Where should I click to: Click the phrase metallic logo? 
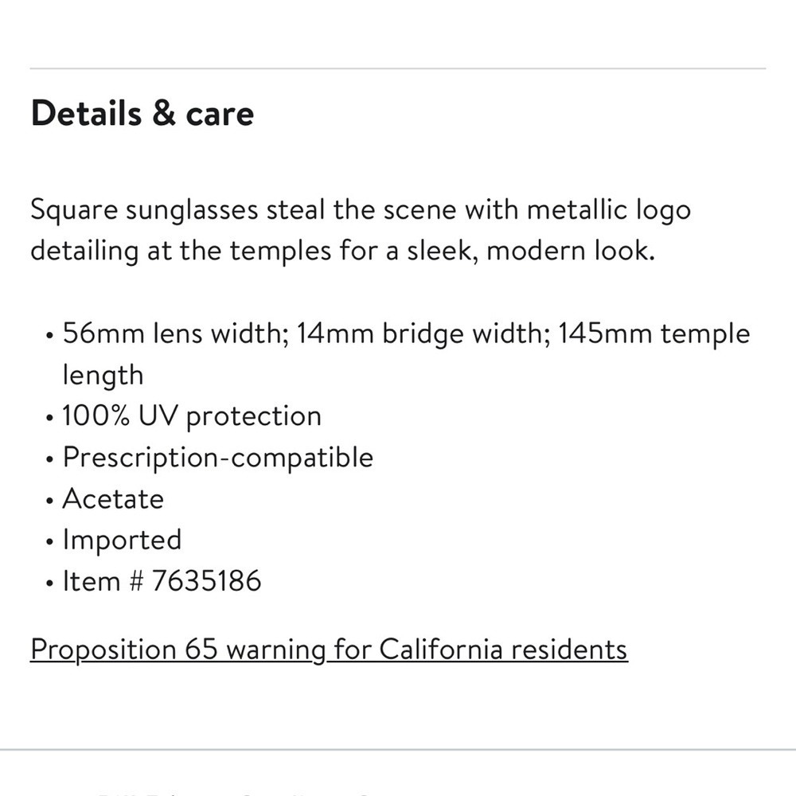pos(609,209)
